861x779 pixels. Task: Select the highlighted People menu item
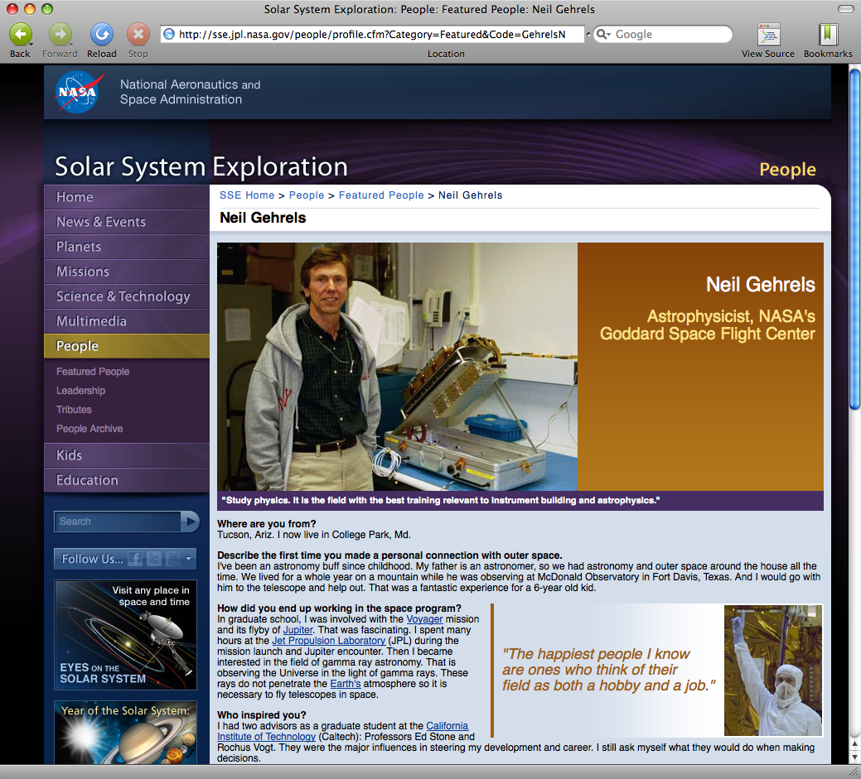pyautogui.click(x=126, y=345)
